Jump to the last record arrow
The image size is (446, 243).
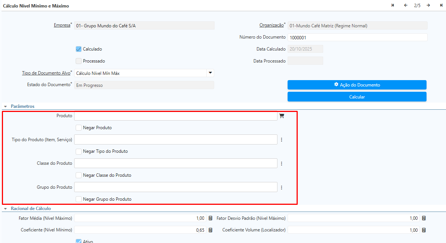(x=441, y=5)
